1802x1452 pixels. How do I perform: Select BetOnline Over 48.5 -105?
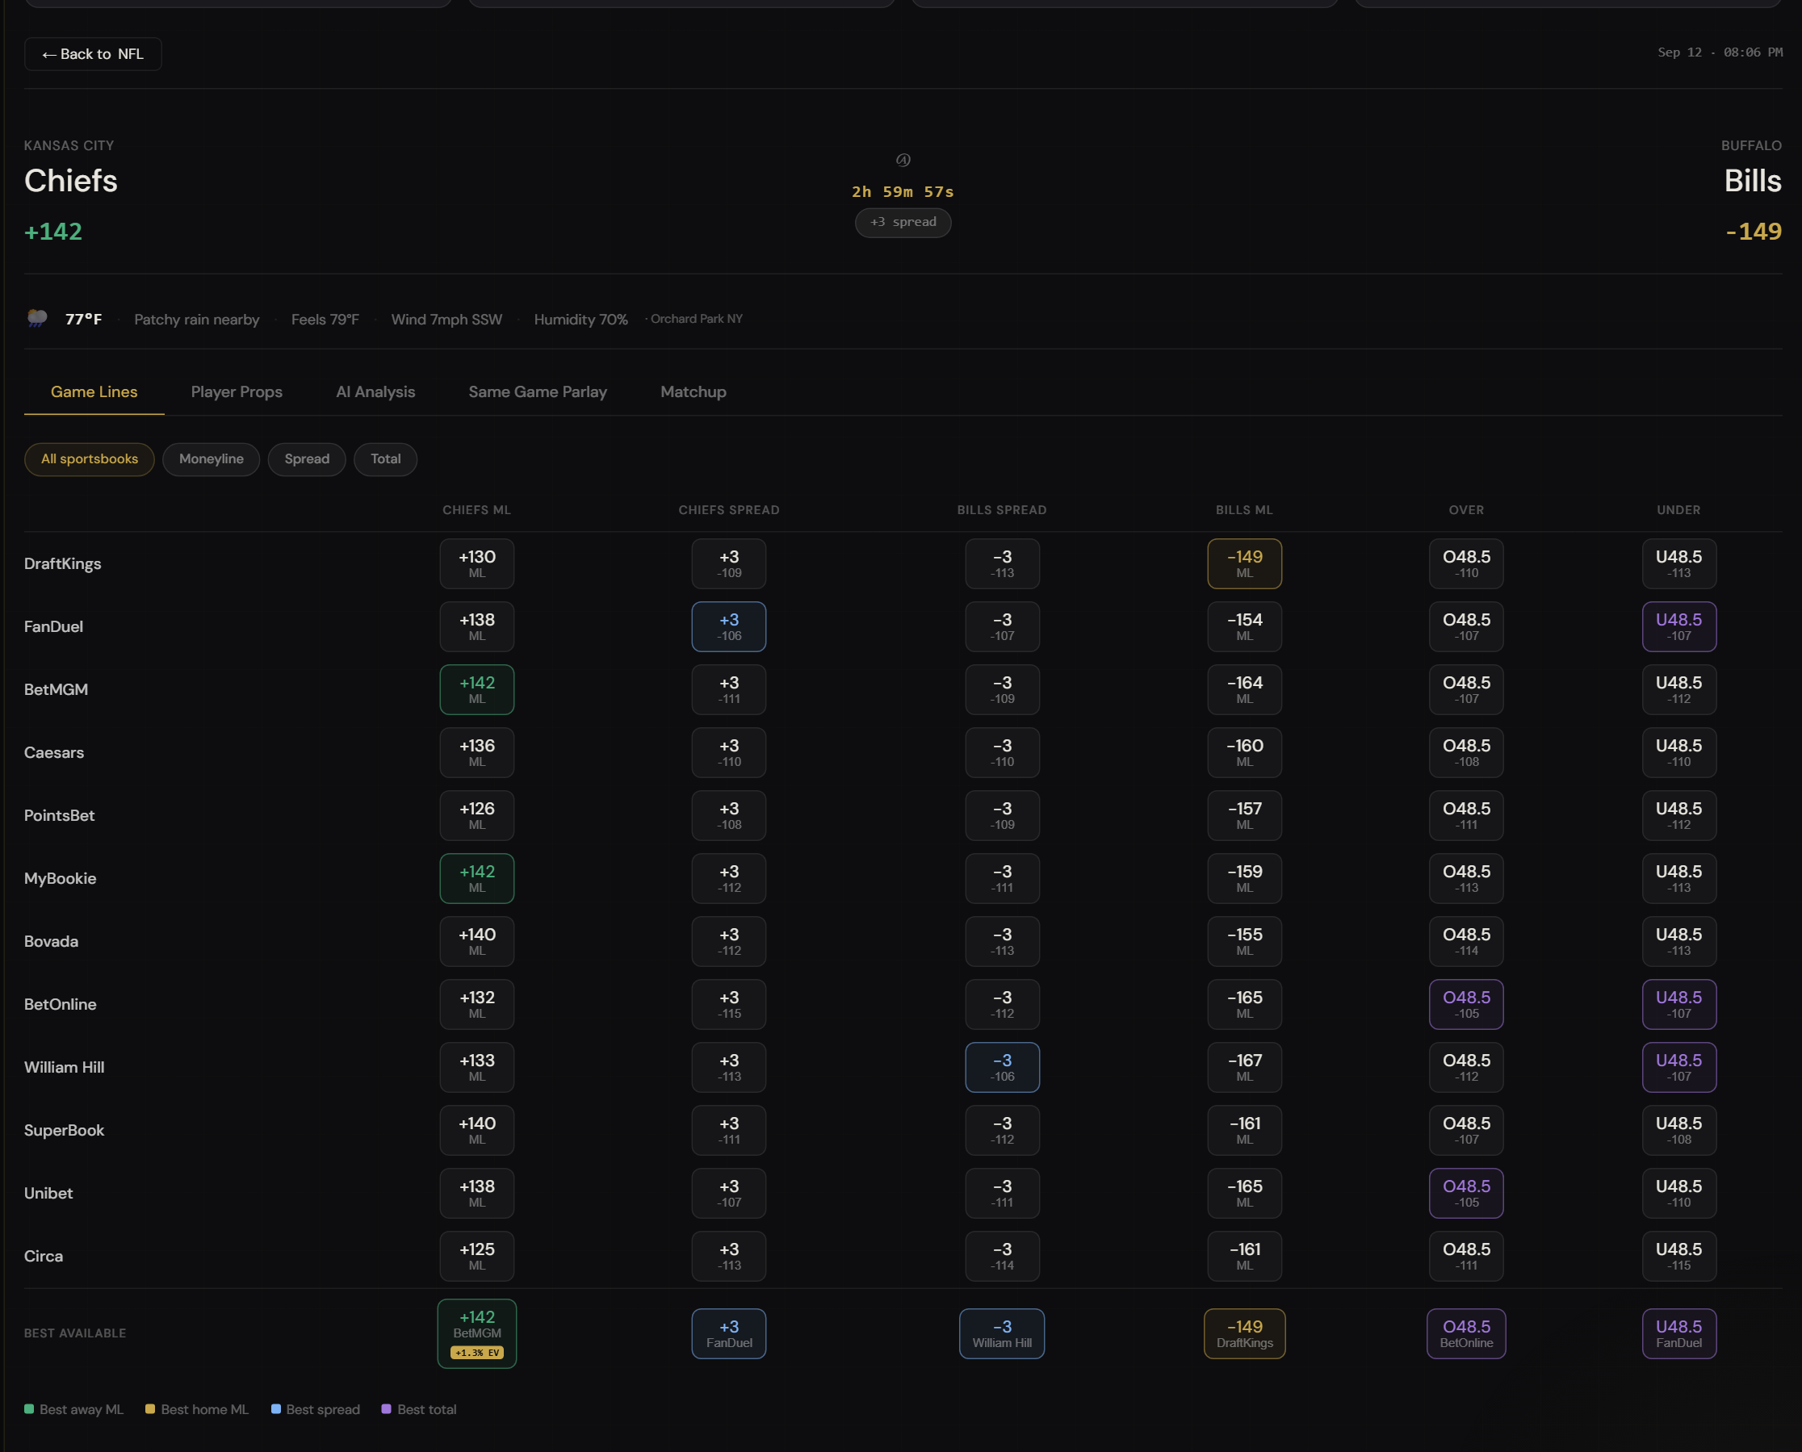click(1466, 1005)
